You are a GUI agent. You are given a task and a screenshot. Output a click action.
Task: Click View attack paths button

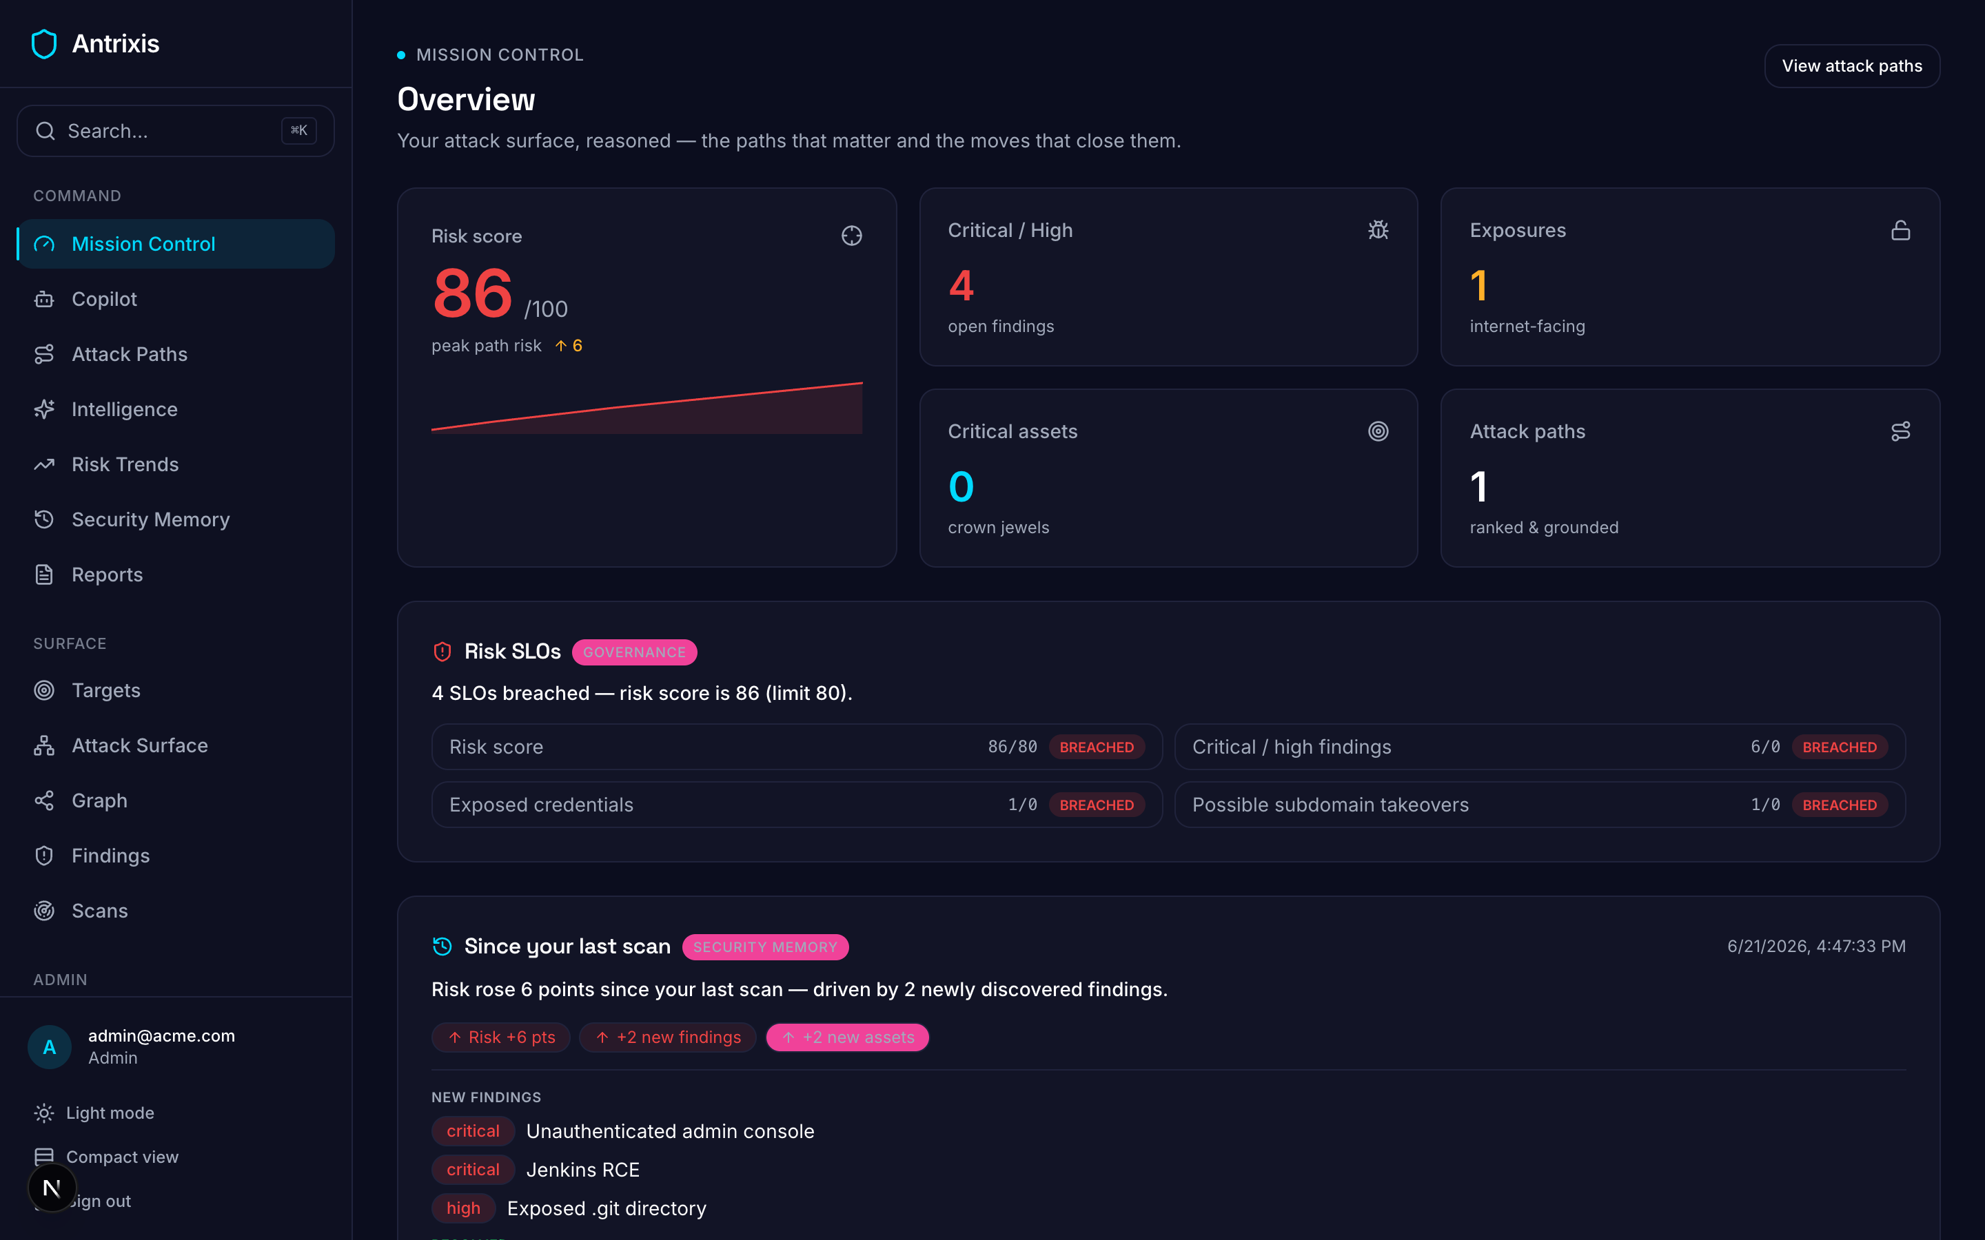(x=1851, y=65)
